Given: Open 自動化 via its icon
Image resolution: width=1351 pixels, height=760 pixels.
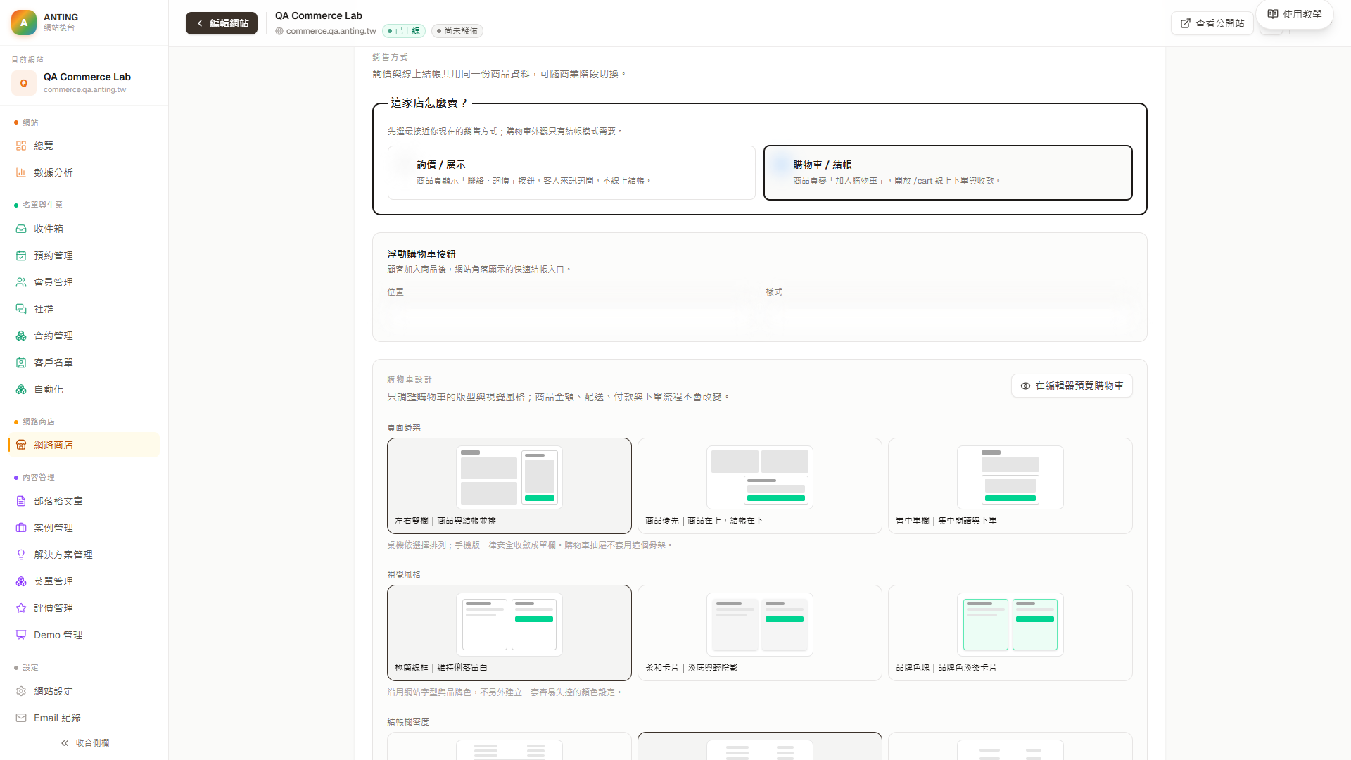Looking at the screenshot, I should click(x=21, y=389).
